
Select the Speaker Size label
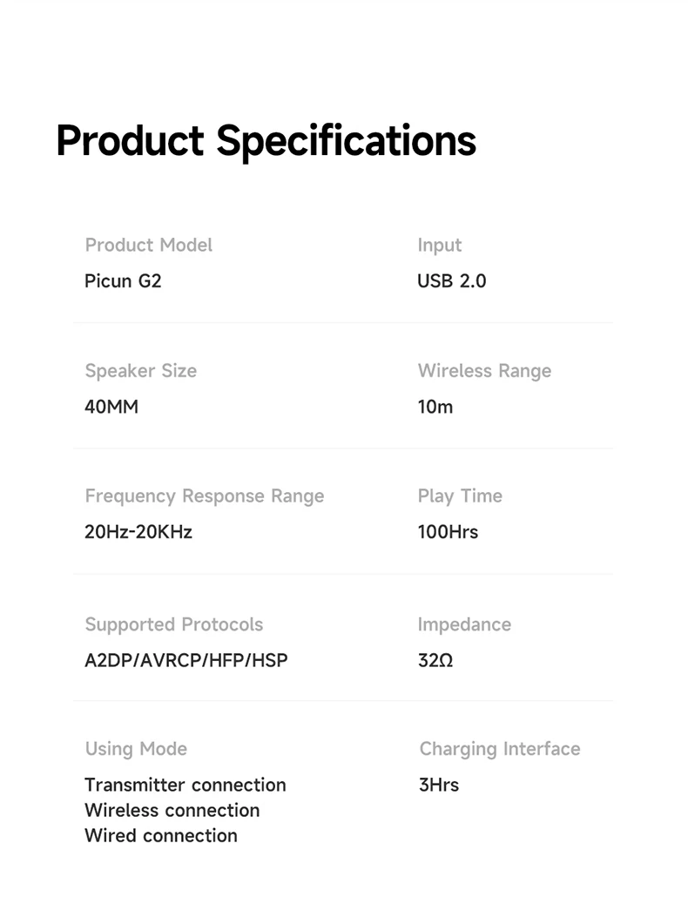coord(140,371)
